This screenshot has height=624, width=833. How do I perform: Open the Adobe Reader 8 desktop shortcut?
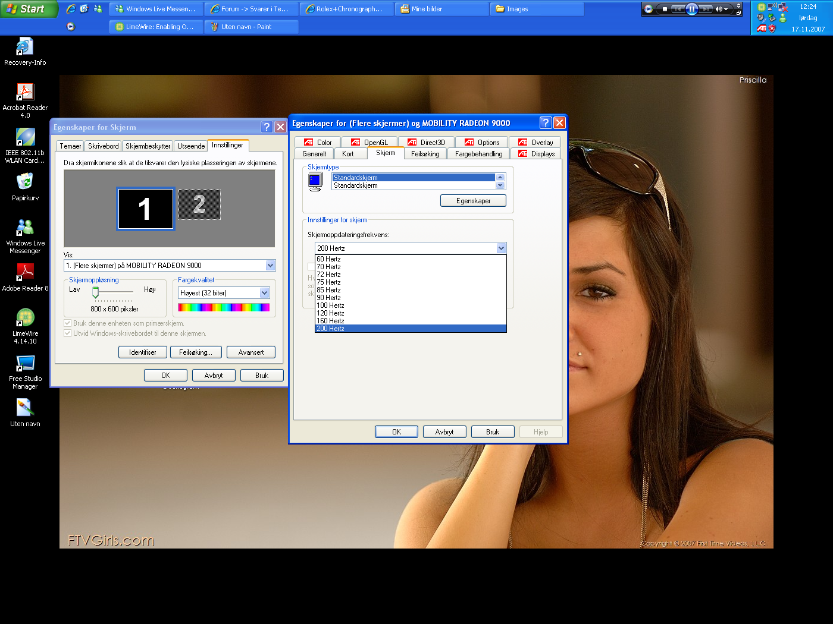pyautogui.click(x=25, y=272)
